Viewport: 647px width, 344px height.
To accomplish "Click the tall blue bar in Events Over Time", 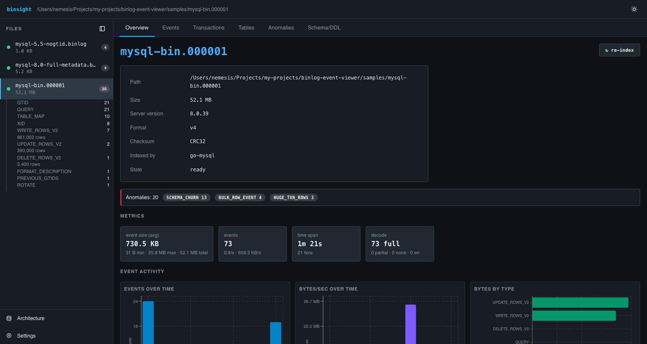I will point(148,323).
